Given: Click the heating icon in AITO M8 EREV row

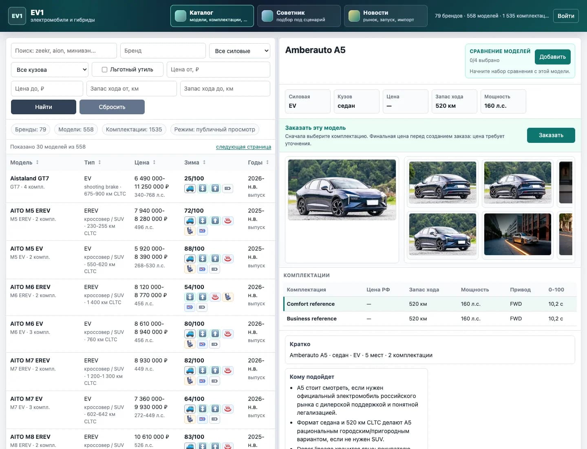Looking at the screenshot, I should point(227,446).
